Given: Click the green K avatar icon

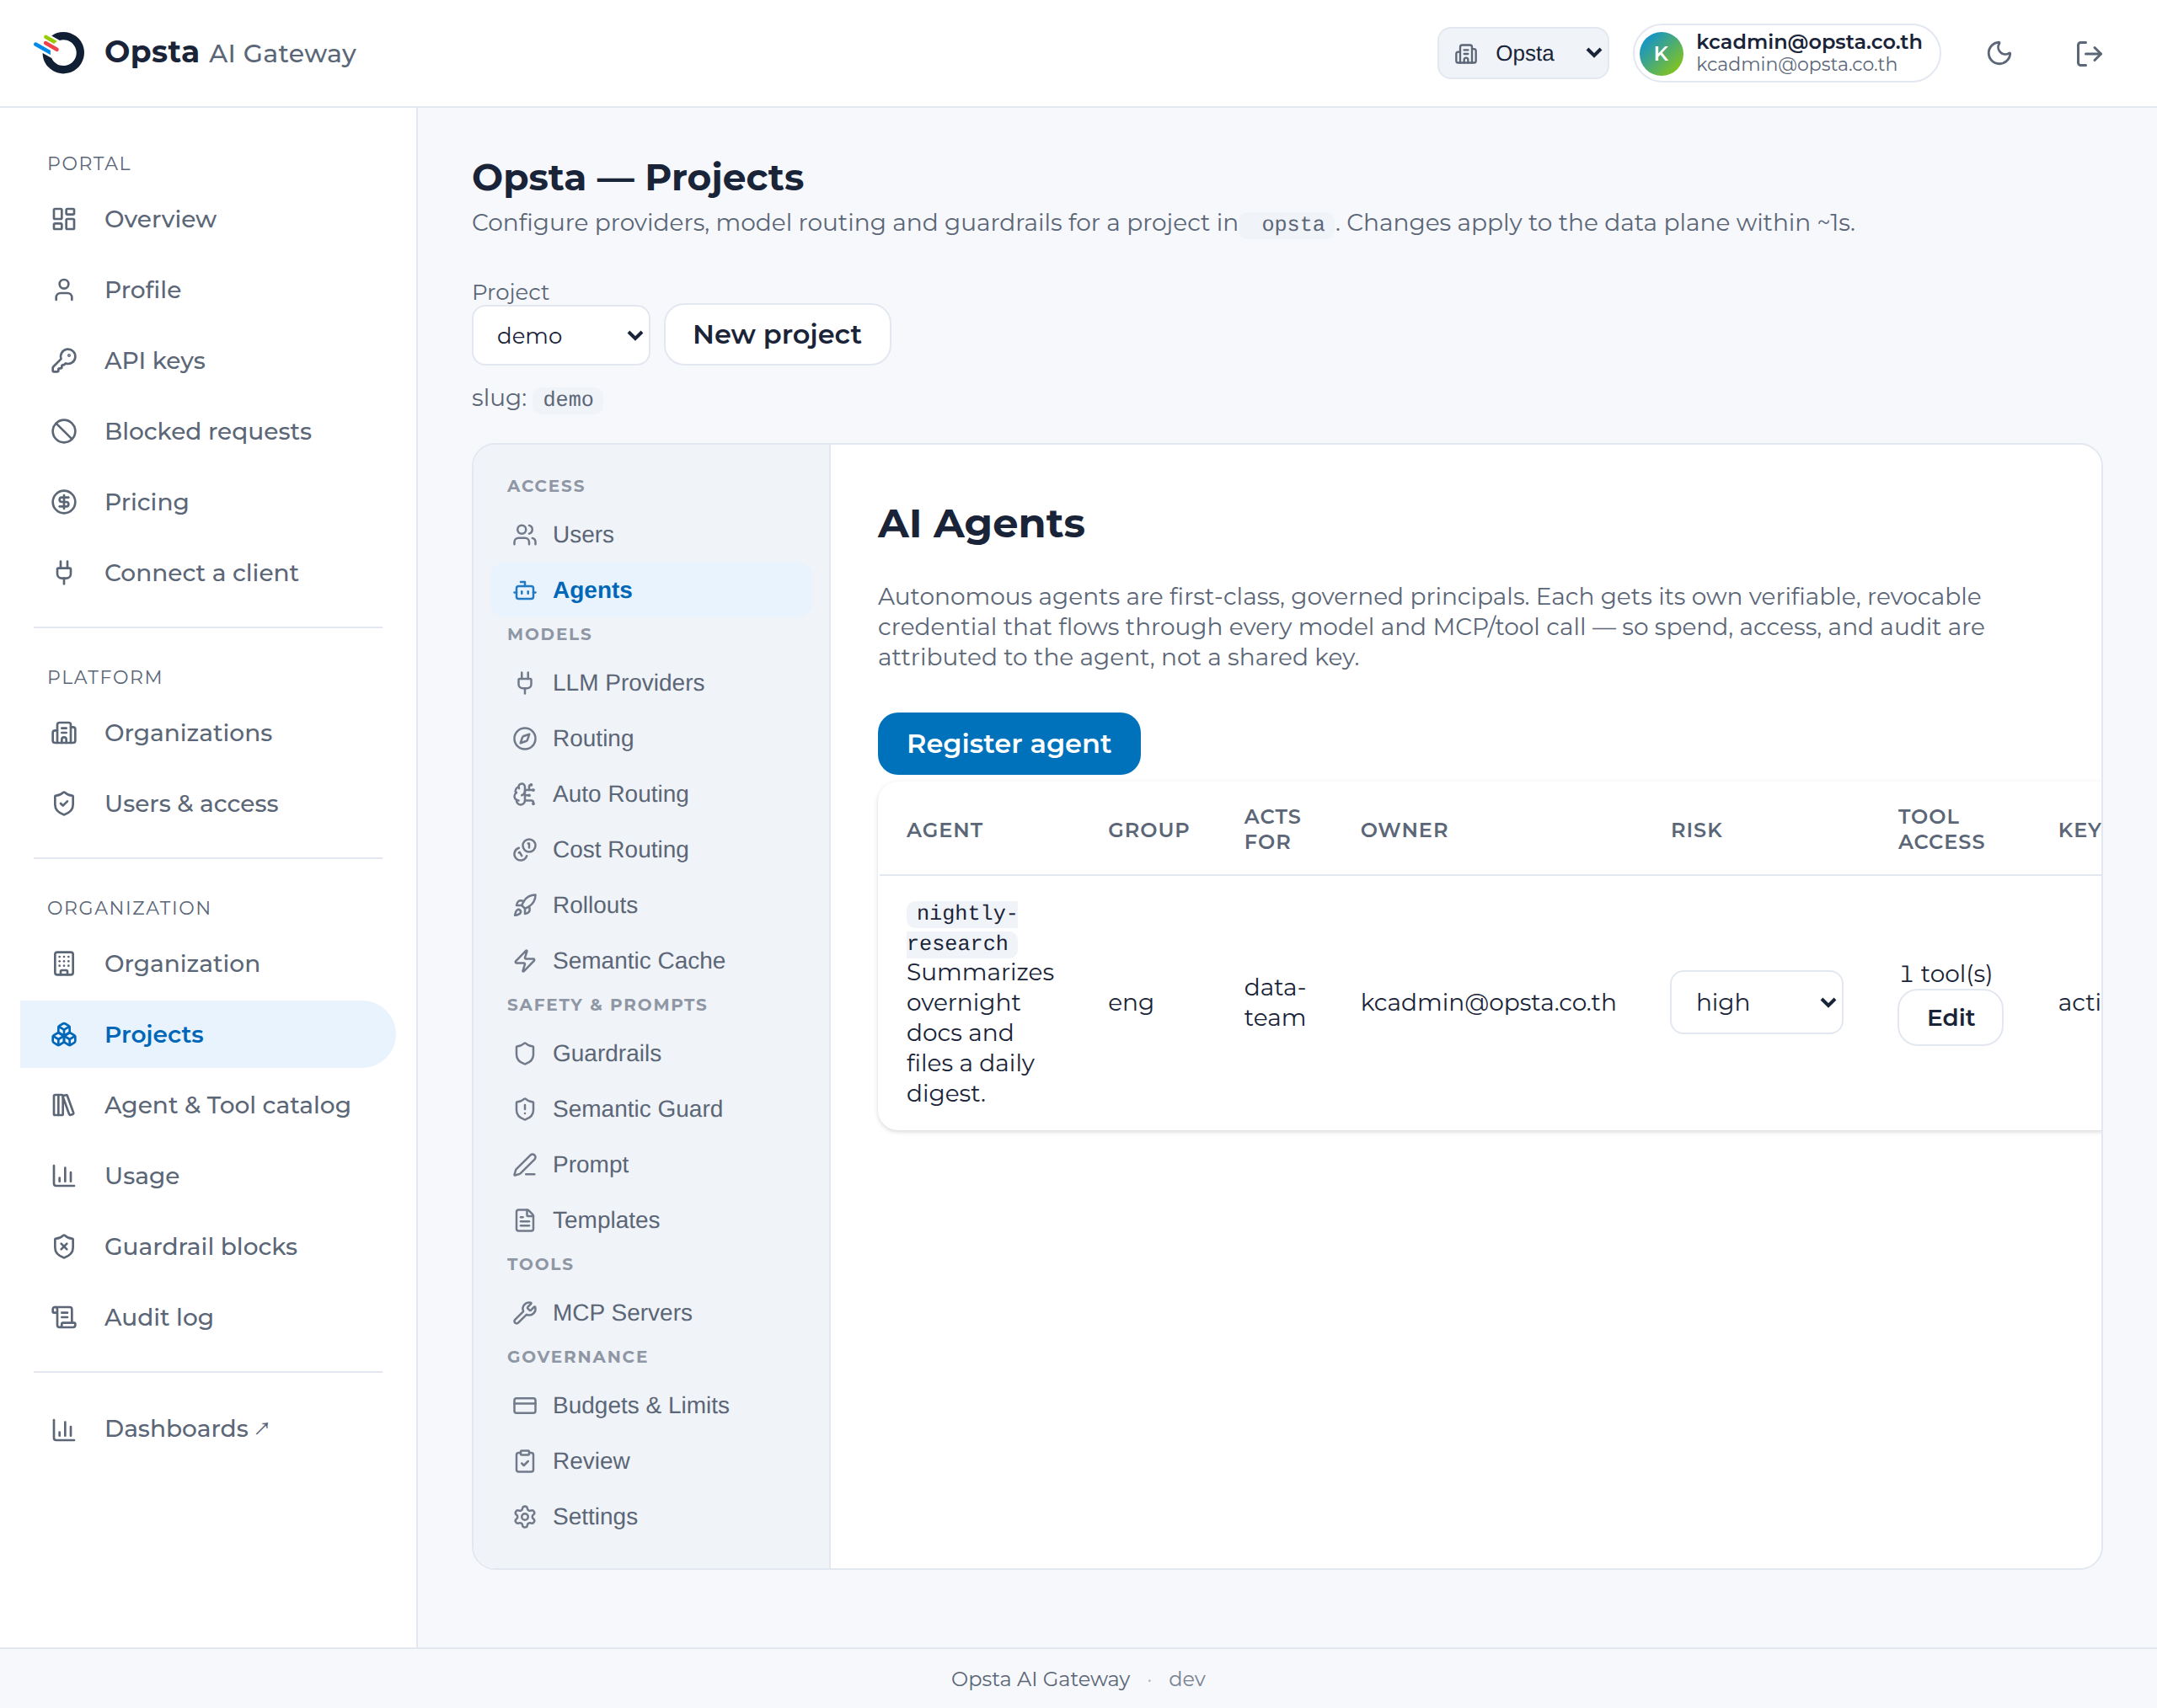Looking at the screenshot, I should [1661, 53].
